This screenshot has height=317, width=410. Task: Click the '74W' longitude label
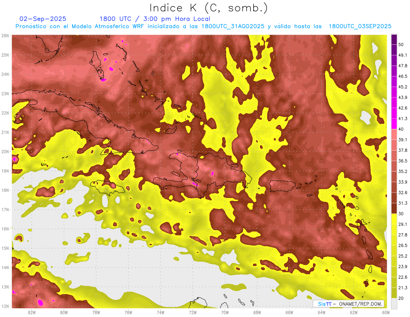point(161,313)
